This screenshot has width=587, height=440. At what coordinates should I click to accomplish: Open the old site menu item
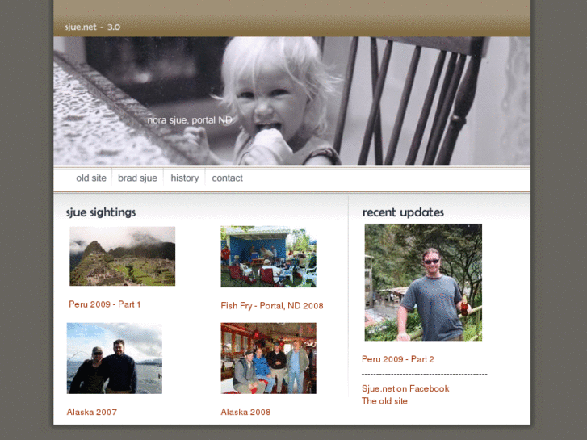[x=91, y=178]
